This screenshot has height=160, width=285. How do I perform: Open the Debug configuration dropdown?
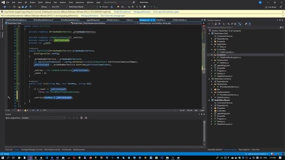coord(45,7)
